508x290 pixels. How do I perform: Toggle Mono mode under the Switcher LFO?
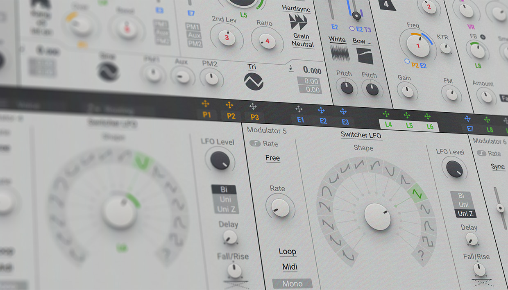click(x=292, y=283)
